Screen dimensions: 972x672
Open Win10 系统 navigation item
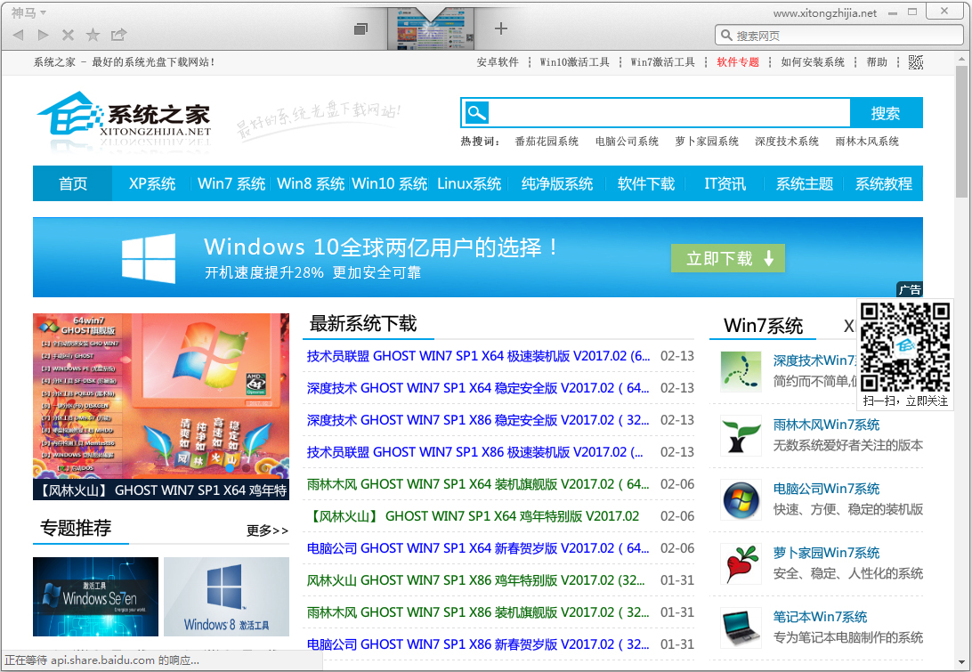point(390,183)
